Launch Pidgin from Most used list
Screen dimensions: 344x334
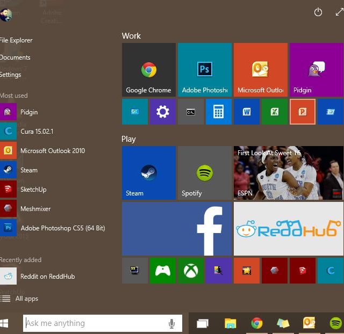click(x=53, y=112)
